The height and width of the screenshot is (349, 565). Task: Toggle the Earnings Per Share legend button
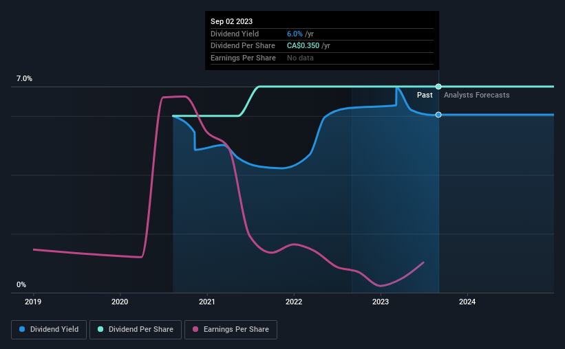(231, 330)
